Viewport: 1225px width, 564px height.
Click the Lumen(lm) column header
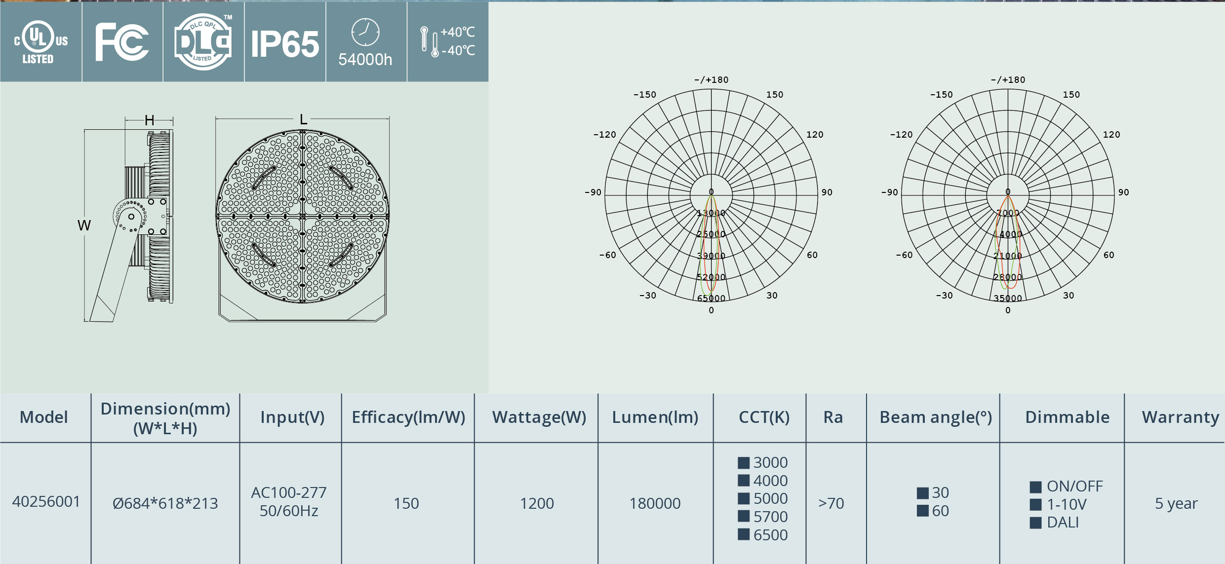(655, 418)
